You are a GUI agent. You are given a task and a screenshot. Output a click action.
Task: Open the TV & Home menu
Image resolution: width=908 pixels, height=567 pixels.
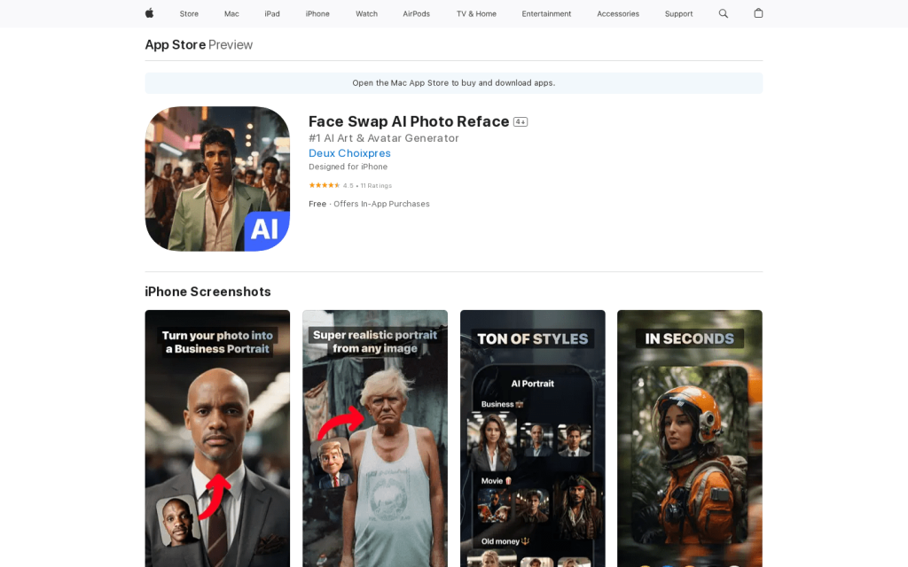point(476,13)
